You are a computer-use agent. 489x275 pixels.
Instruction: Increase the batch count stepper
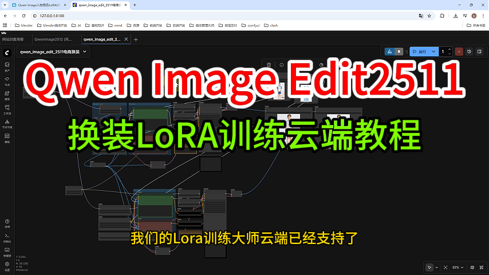tap(449, 49)
